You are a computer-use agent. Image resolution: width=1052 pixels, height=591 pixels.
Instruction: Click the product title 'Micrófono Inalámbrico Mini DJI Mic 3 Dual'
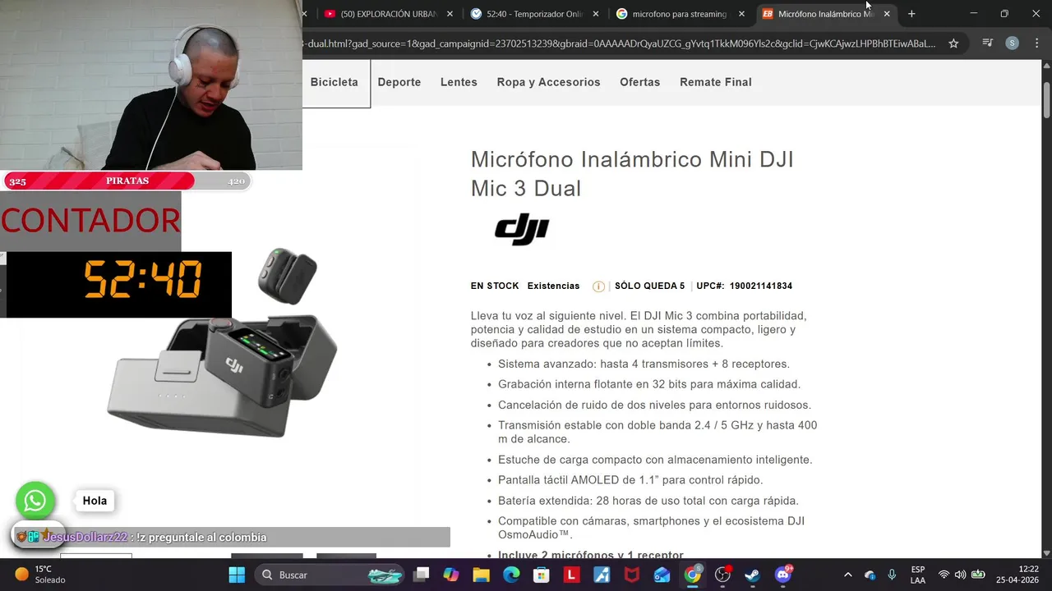pyautogui.click(x=632, y=173)
